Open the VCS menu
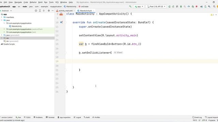This screenshot has width=218, height=122. (57, 2)
